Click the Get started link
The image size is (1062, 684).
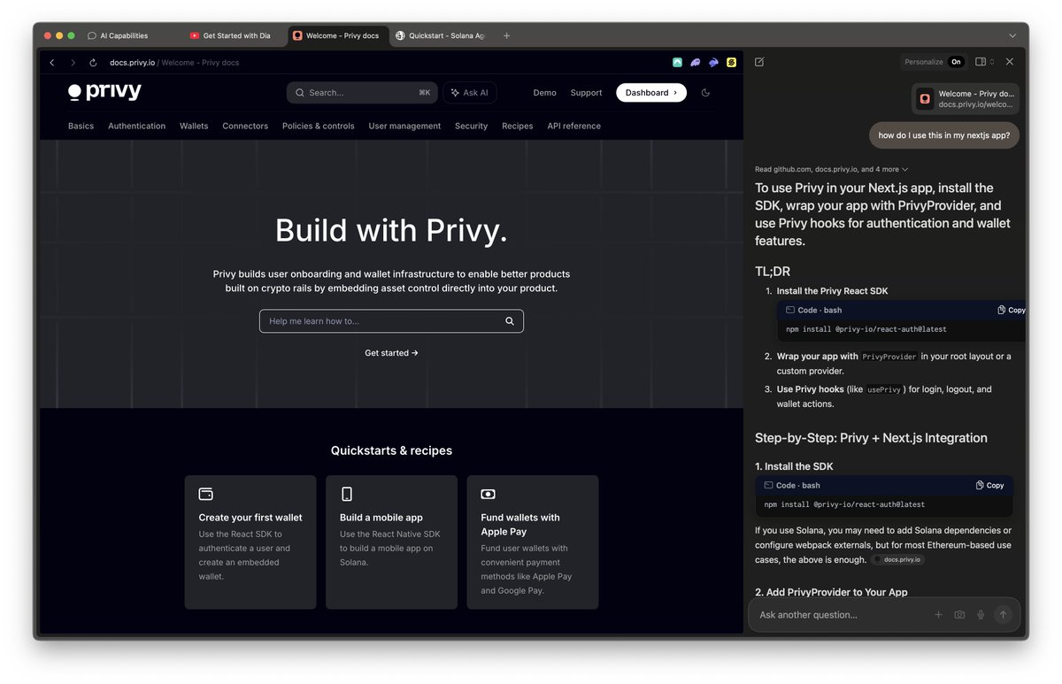(x=391, y=353)
